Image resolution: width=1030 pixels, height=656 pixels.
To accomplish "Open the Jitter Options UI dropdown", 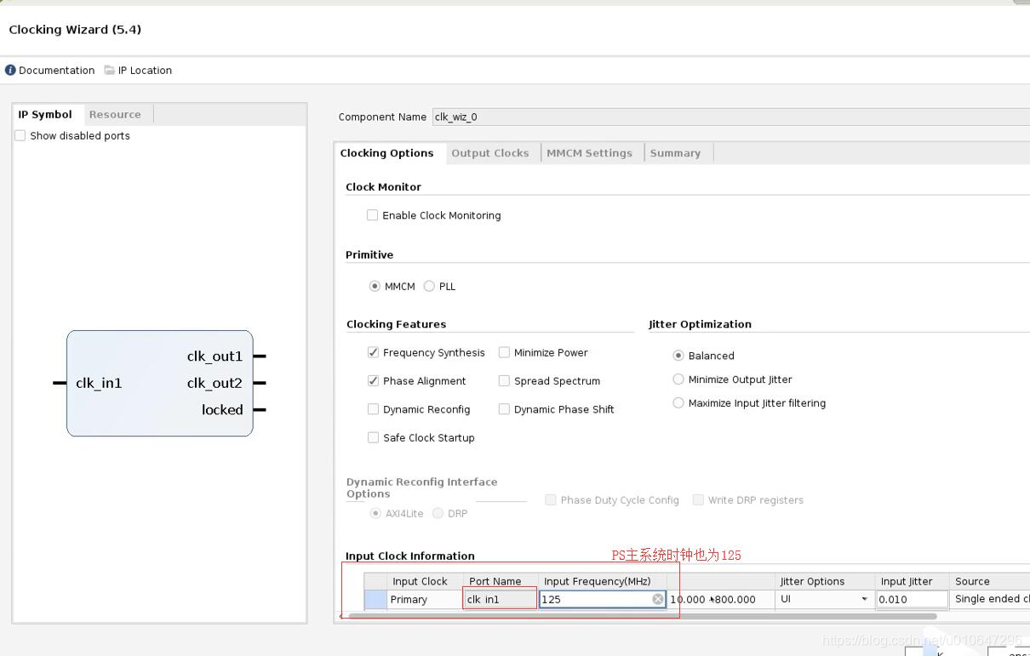I will 824,599.
